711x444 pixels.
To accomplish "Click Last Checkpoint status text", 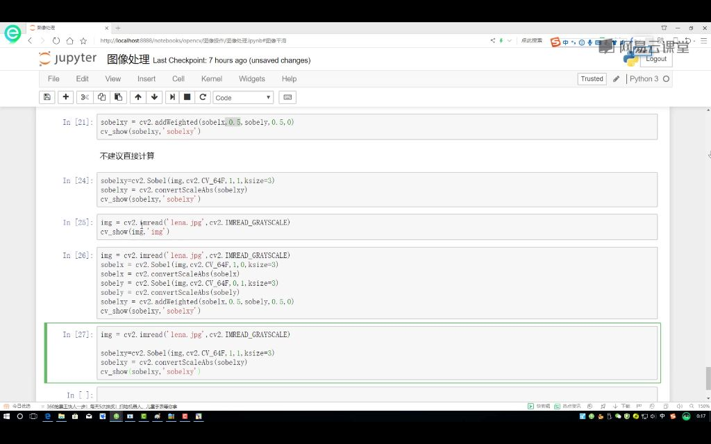I will (x=232, y=60).
